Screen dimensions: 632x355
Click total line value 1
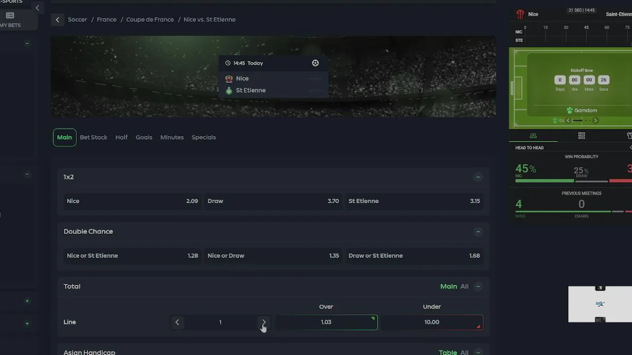[220, 322]
